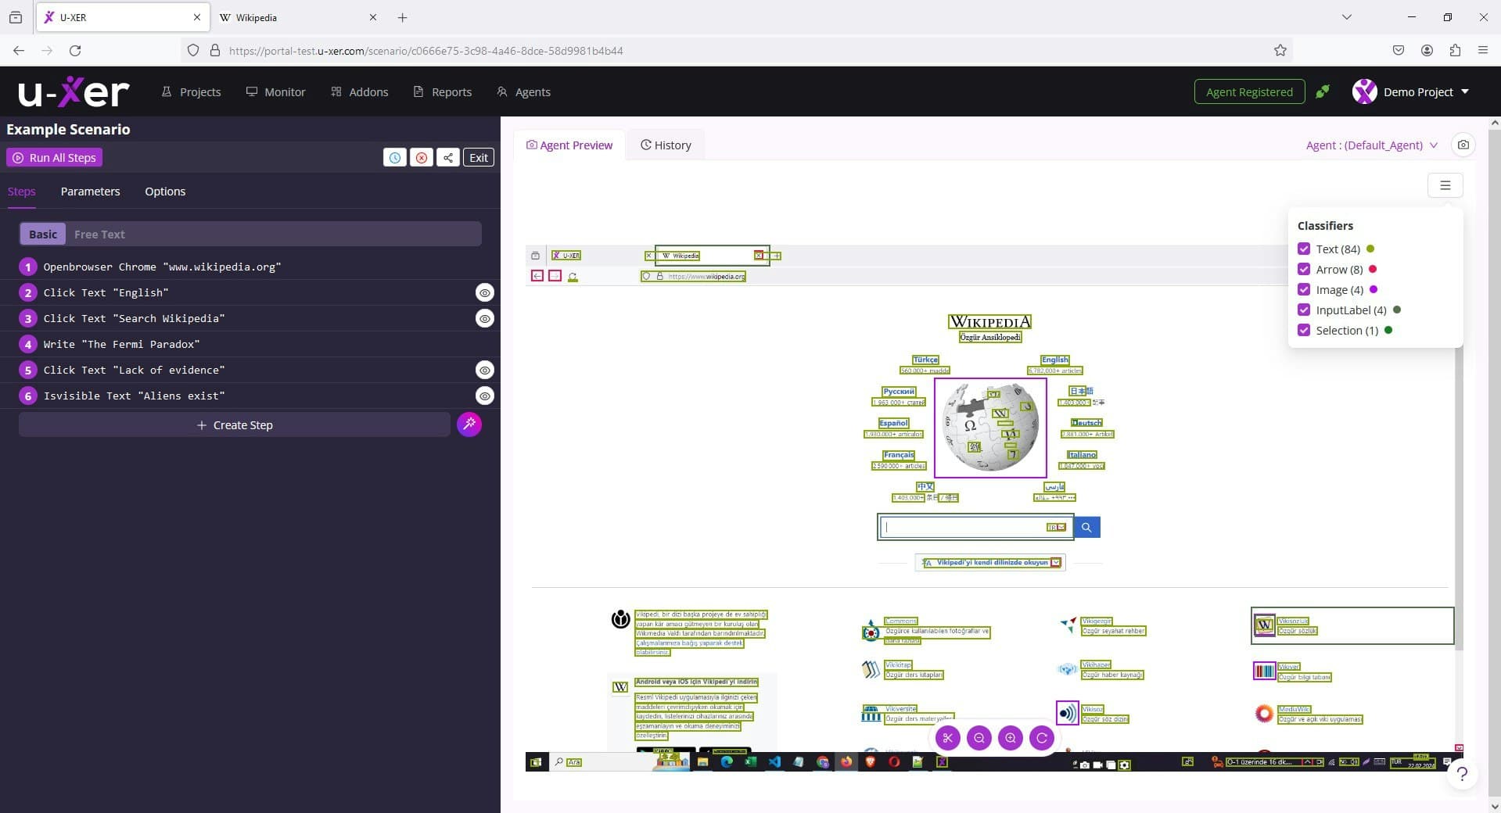The width and height of the screenshot is (1501, 813).
Task: Click the red cancel icon in scenario toolbar
Action: (421, 157)
